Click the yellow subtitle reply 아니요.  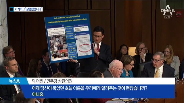click(x=38, y=94)
